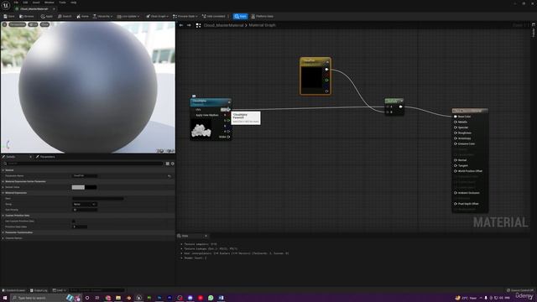The image size is (537, 302).
Task: Open the Clean Graph dropdown
Action: click(x=157, y=16)
